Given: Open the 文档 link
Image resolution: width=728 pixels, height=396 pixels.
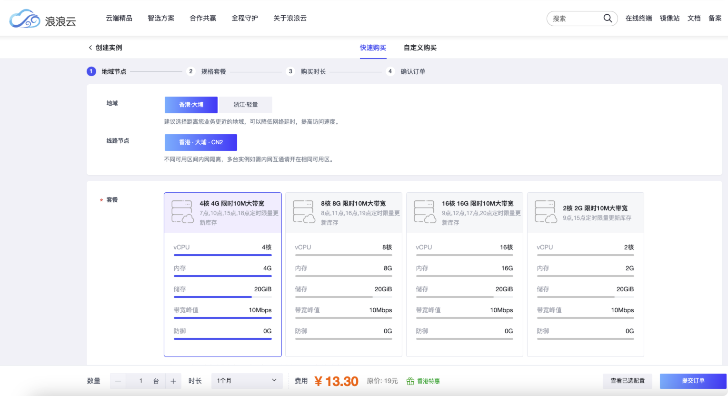Looking at the screenshot, I should [694, 18].
